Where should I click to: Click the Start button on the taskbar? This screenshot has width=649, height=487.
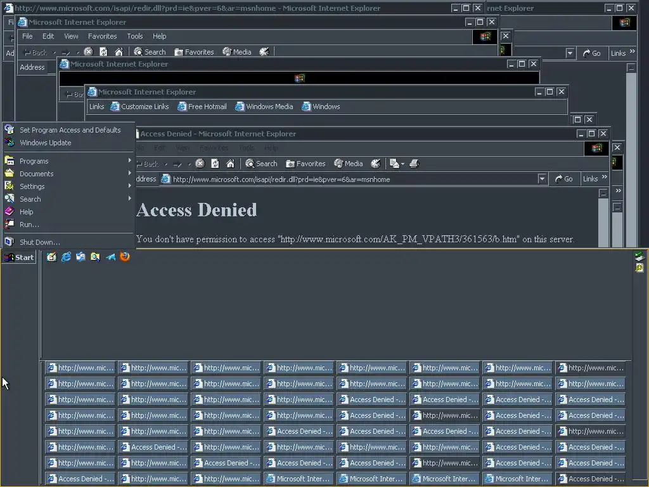pyautogui.click(x=19, y=257)
